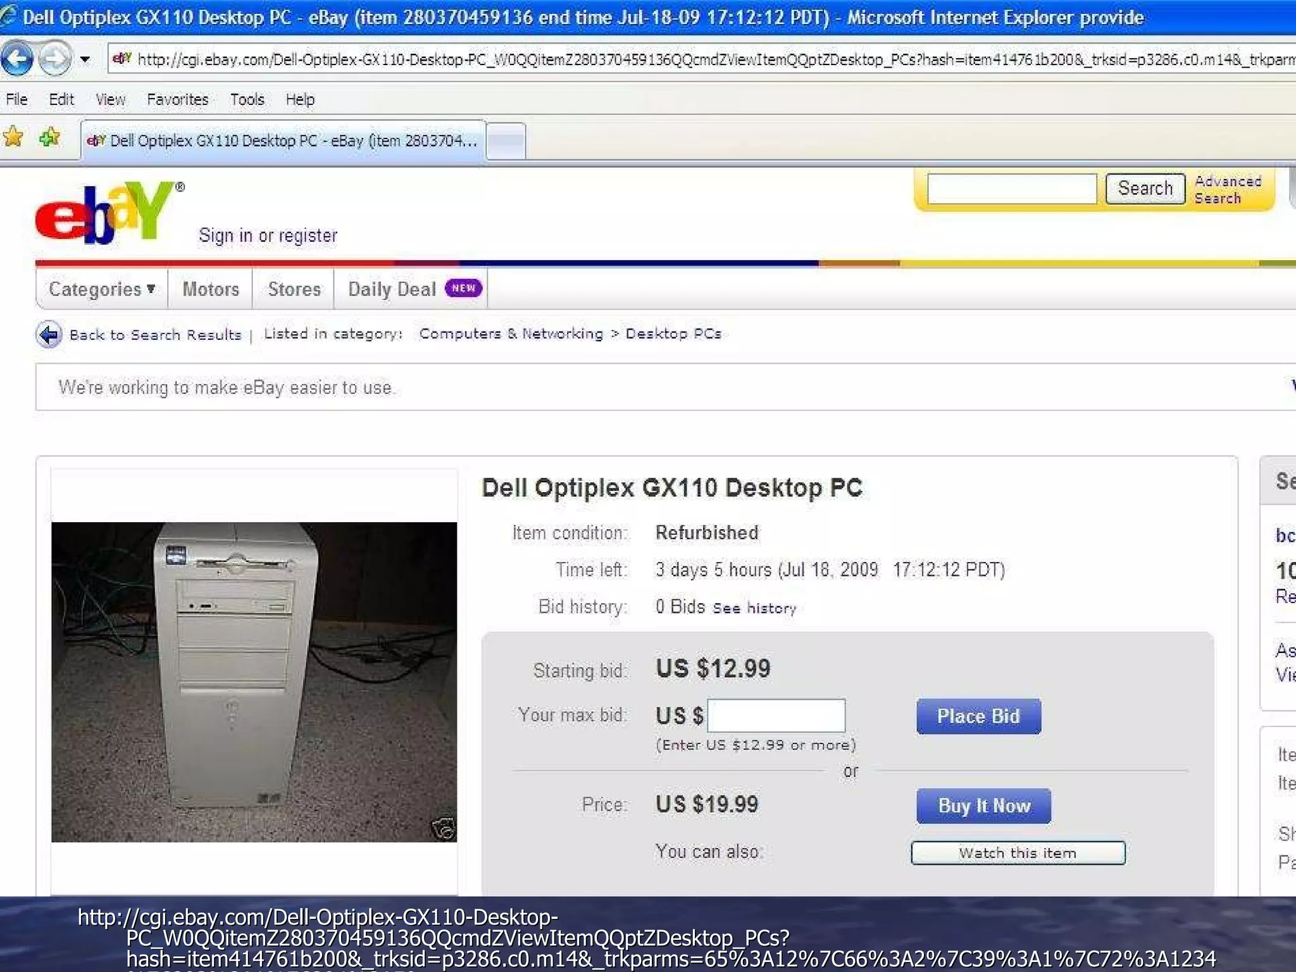The height and width of the screenshot is (972, 1296).
Task: Click the max bid amount field
Action: point(776,715)
